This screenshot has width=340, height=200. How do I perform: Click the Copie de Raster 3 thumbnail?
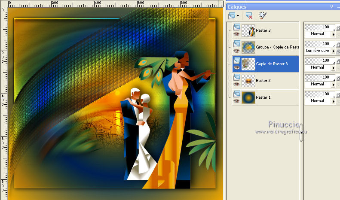(248, 64)
